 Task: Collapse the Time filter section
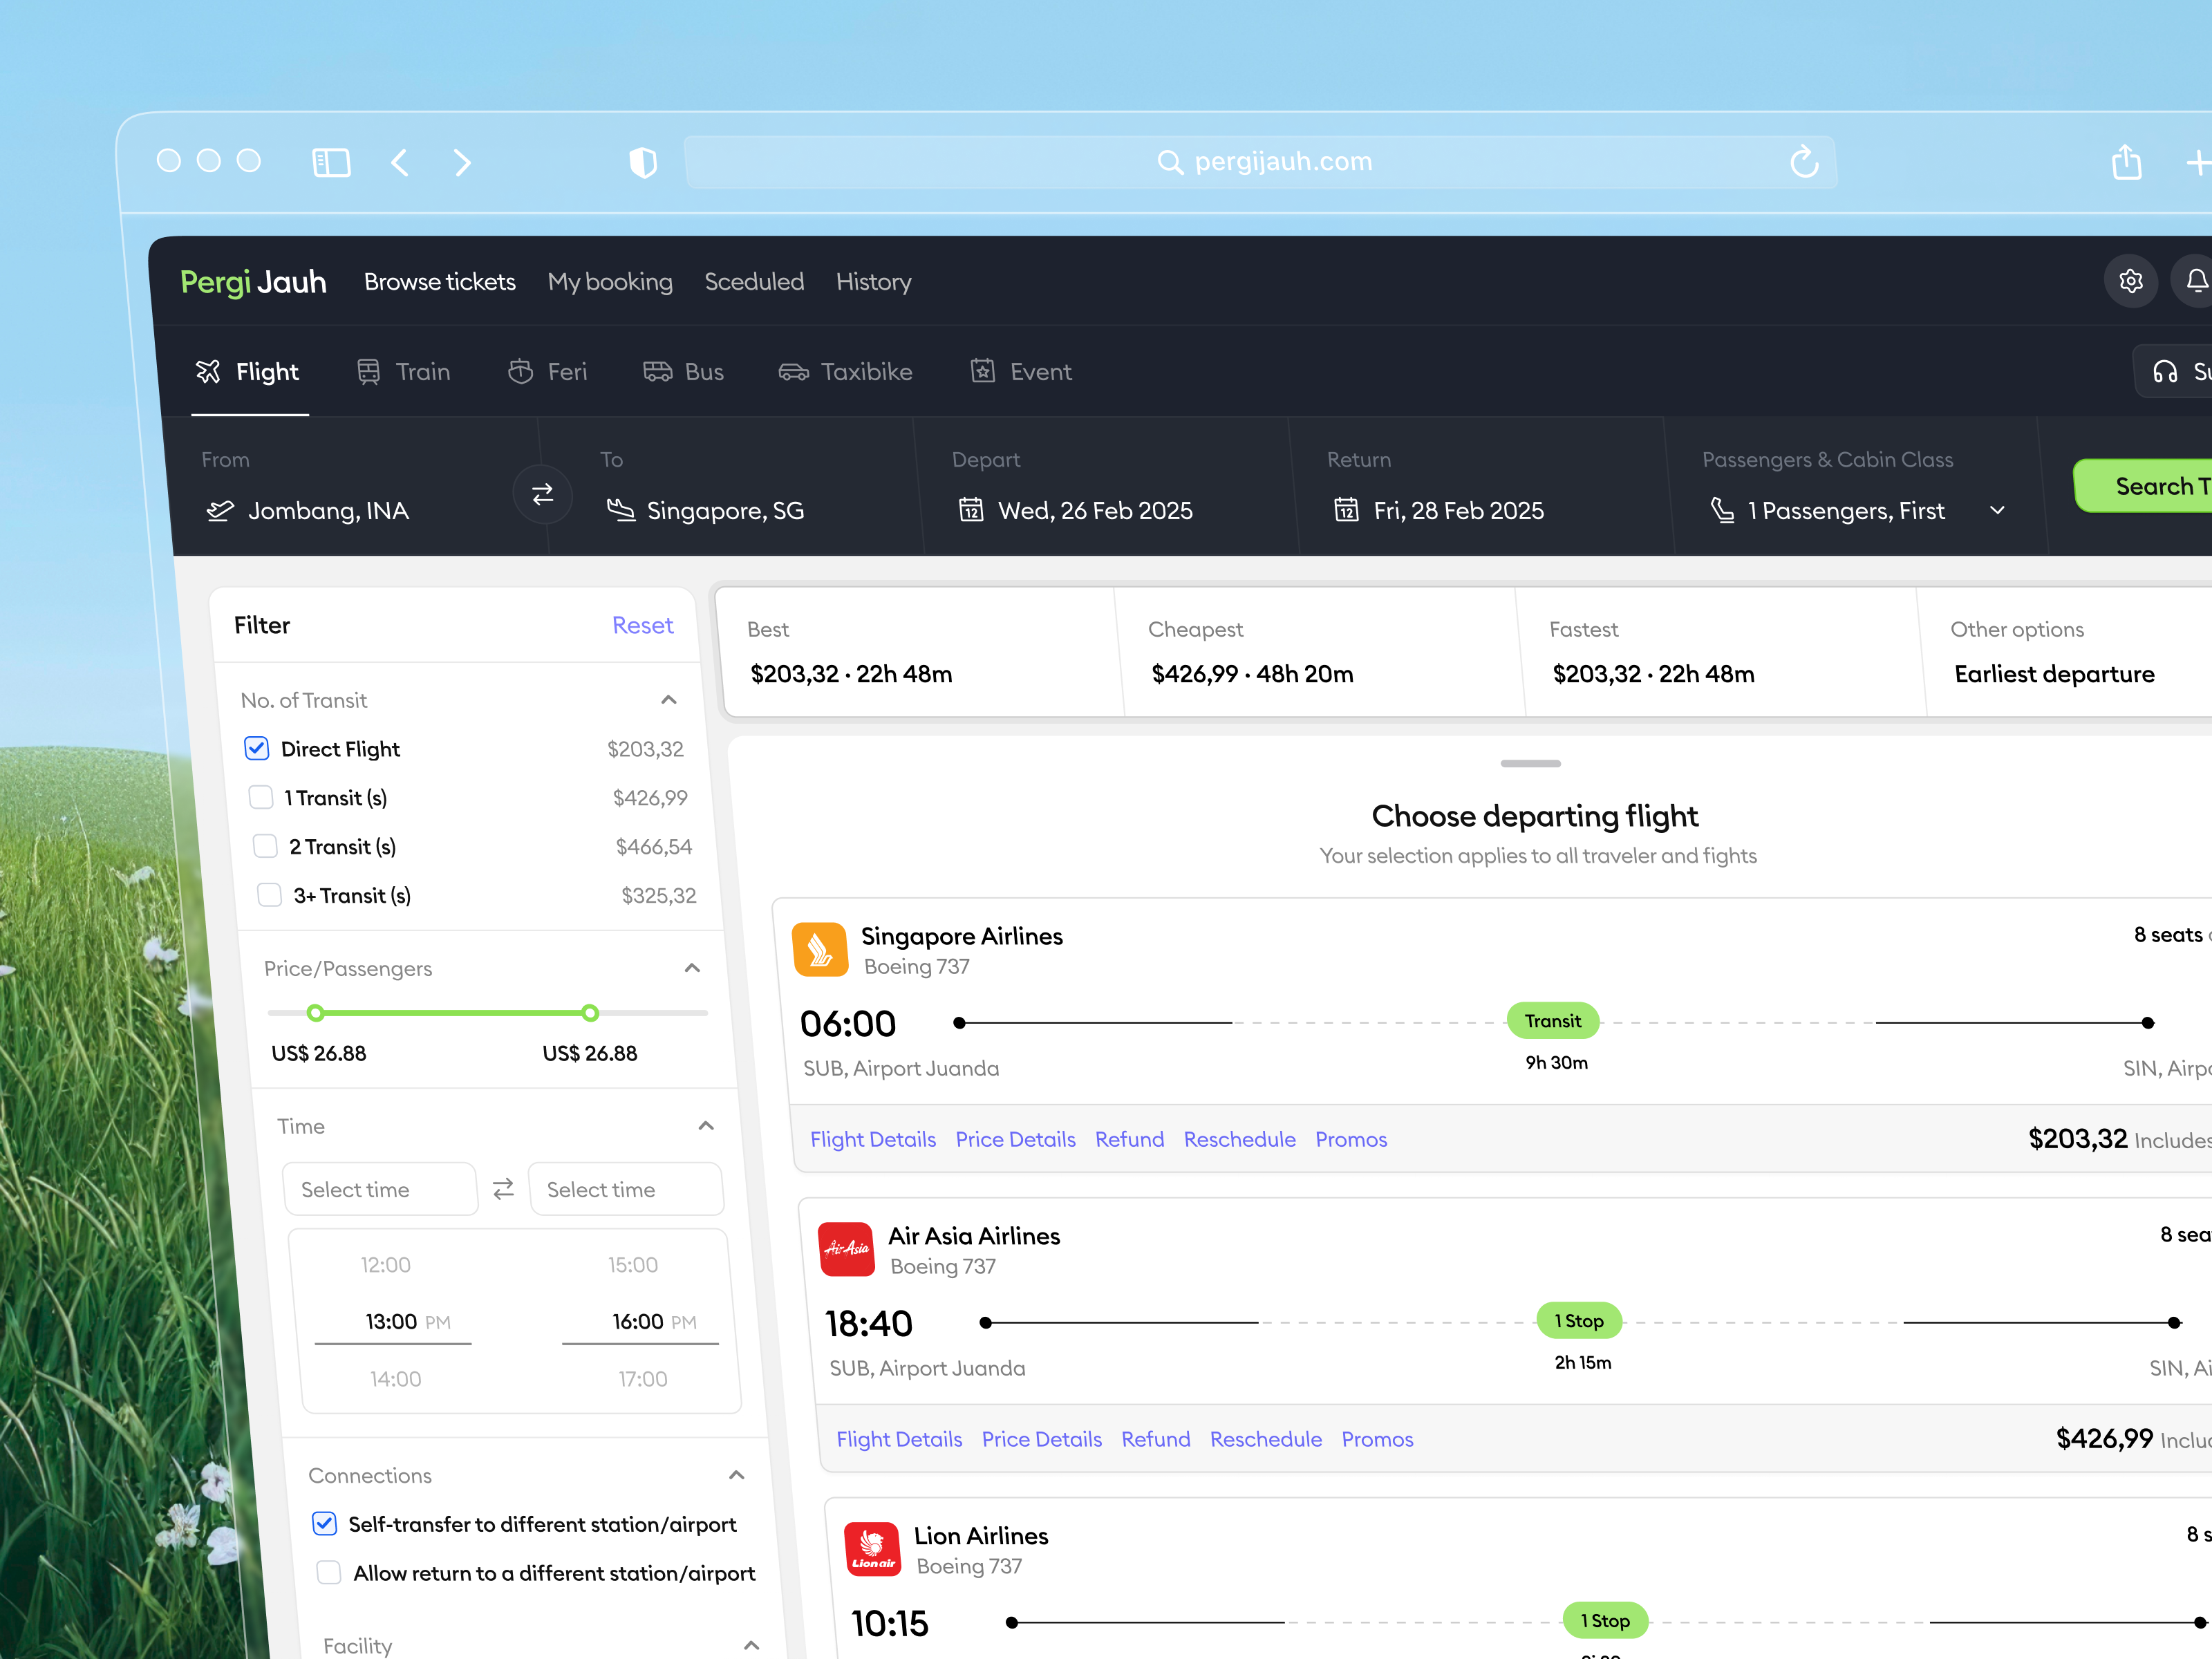coord(706,1126)
